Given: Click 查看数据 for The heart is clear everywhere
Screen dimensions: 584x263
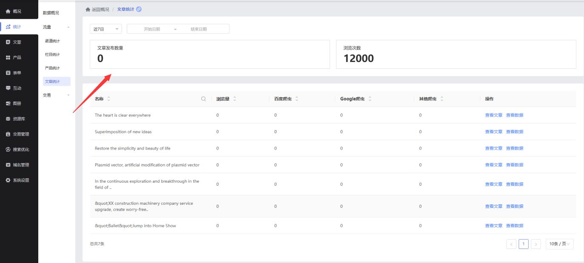Looking at the screenshot, I should coord(515,115).
